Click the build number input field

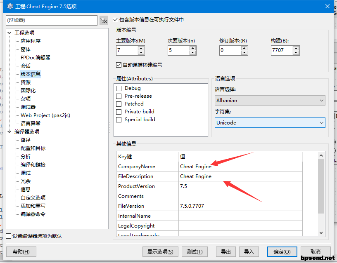click(282, 50)
